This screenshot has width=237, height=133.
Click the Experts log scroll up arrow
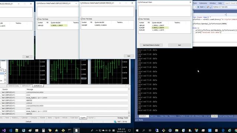pyautogui.click(x=129, y=89)
